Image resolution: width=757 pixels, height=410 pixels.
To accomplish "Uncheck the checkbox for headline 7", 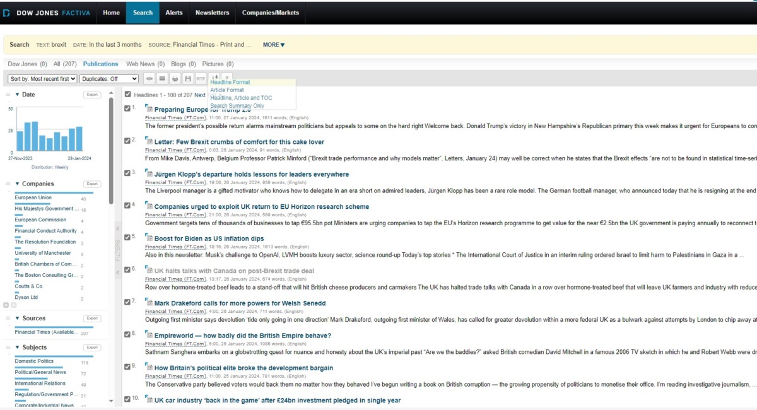I will tap(127, 302).
